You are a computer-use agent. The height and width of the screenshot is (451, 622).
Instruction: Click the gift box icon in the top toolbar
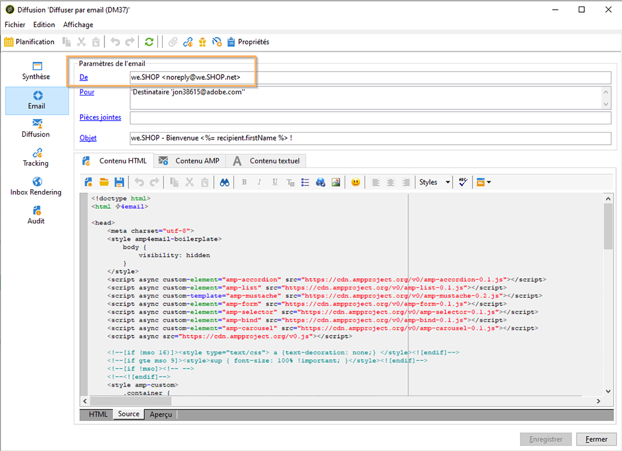pos(202,41)
